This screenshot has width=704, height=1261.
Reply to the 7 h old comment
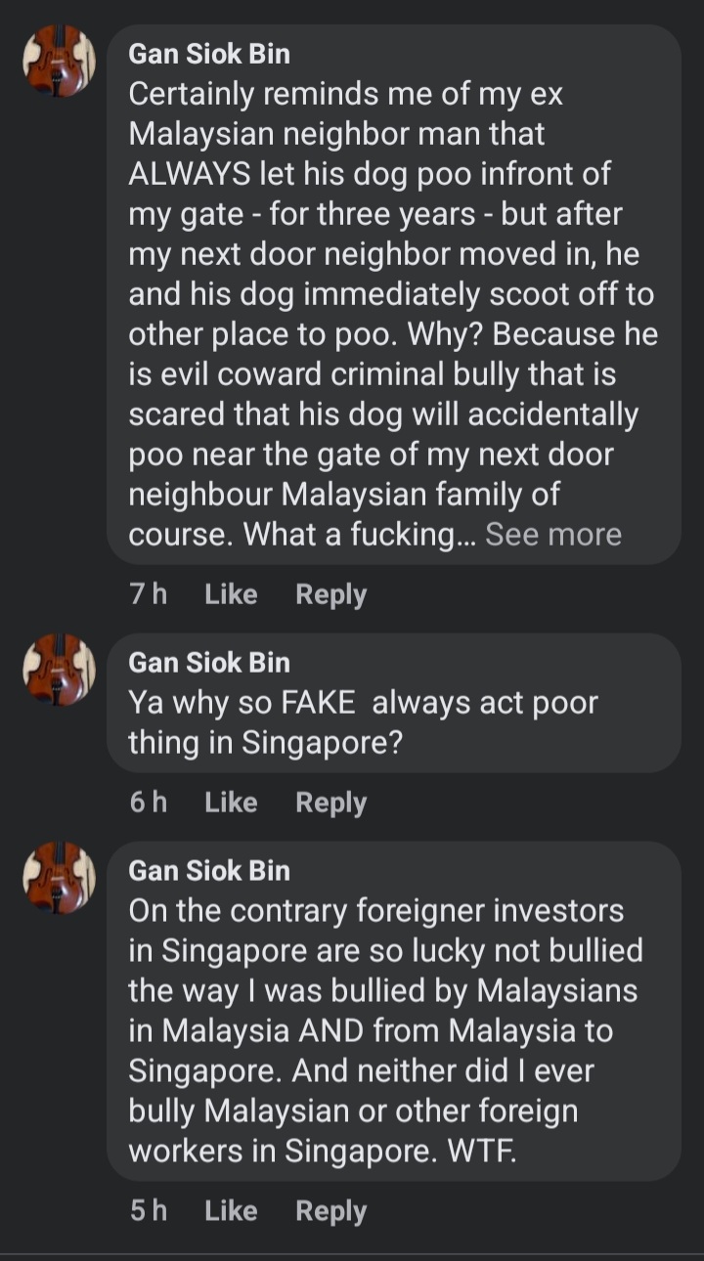pyautogui.click(x=330, y=594)
